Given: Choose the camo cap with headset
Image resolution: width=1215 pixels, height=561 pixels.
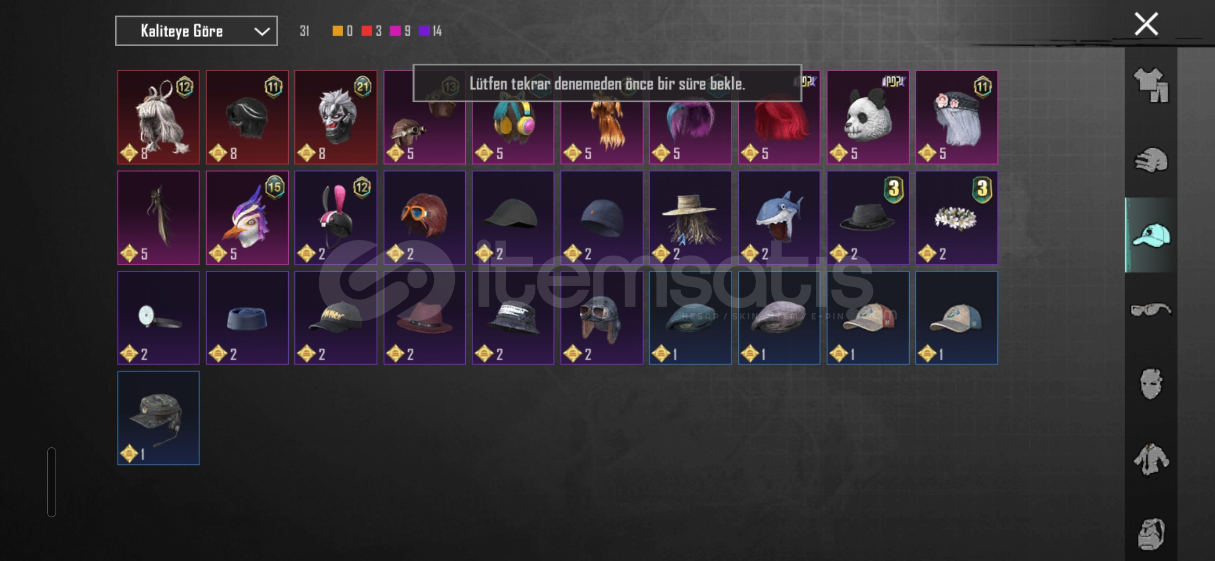Looking at the screenshot, I should tap(158, 418).
